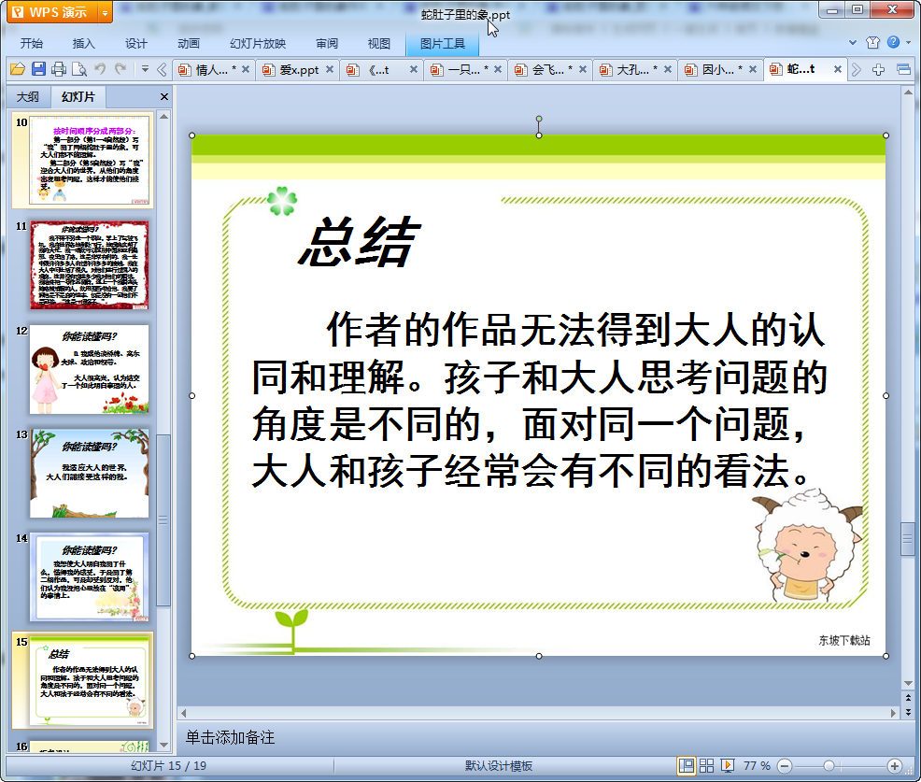
Task: Expand the dropdown arrow next to help icon
Action: point(908,42)
